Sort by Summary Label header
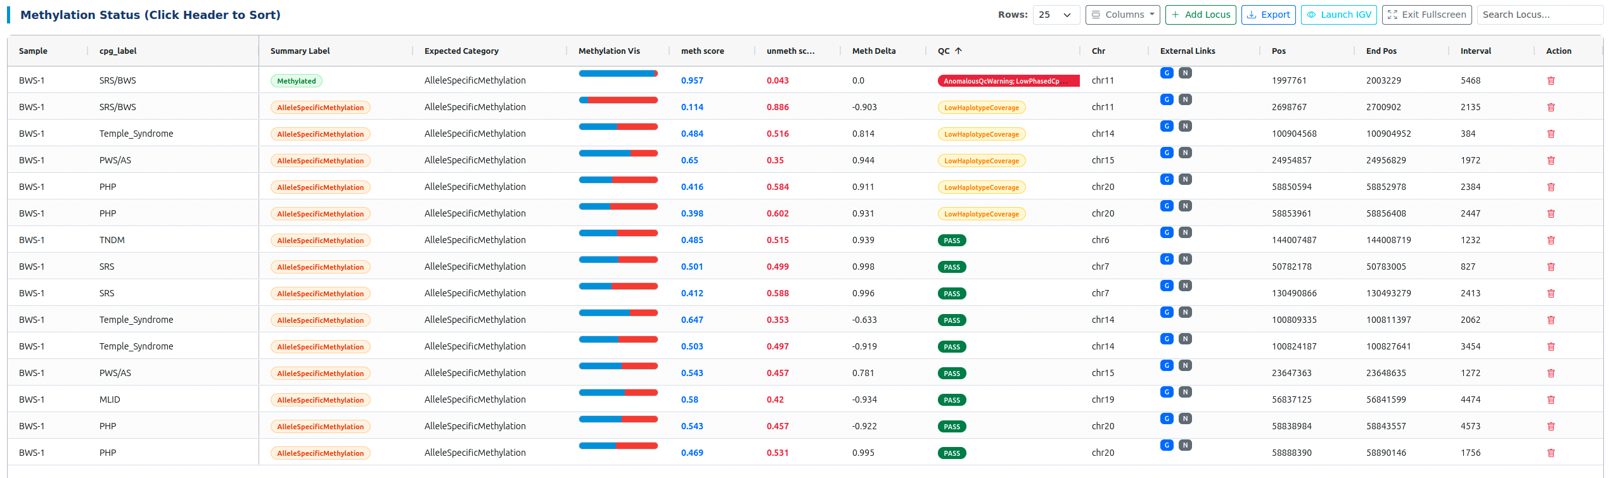Image resolution: width=1609 pixels, height=478 pixels. [x=300, y=51]
